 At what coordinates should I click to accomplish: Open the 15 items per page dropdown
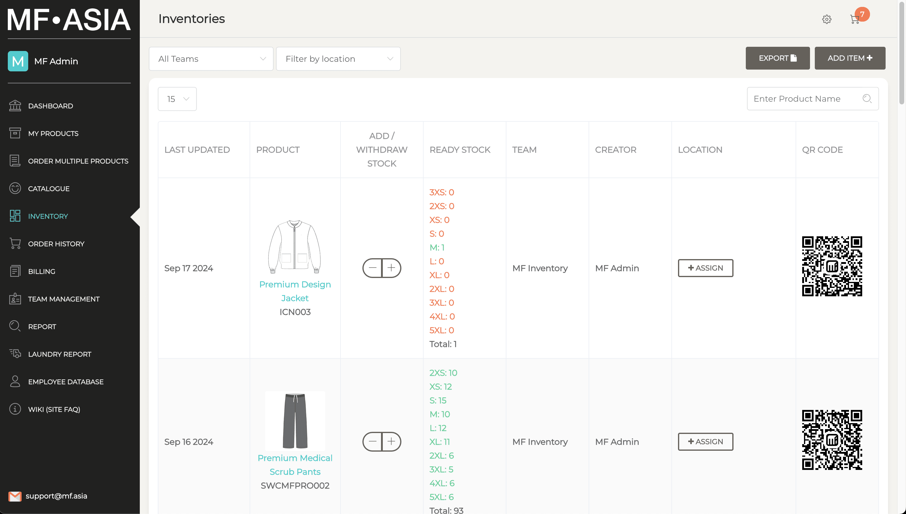177,99
